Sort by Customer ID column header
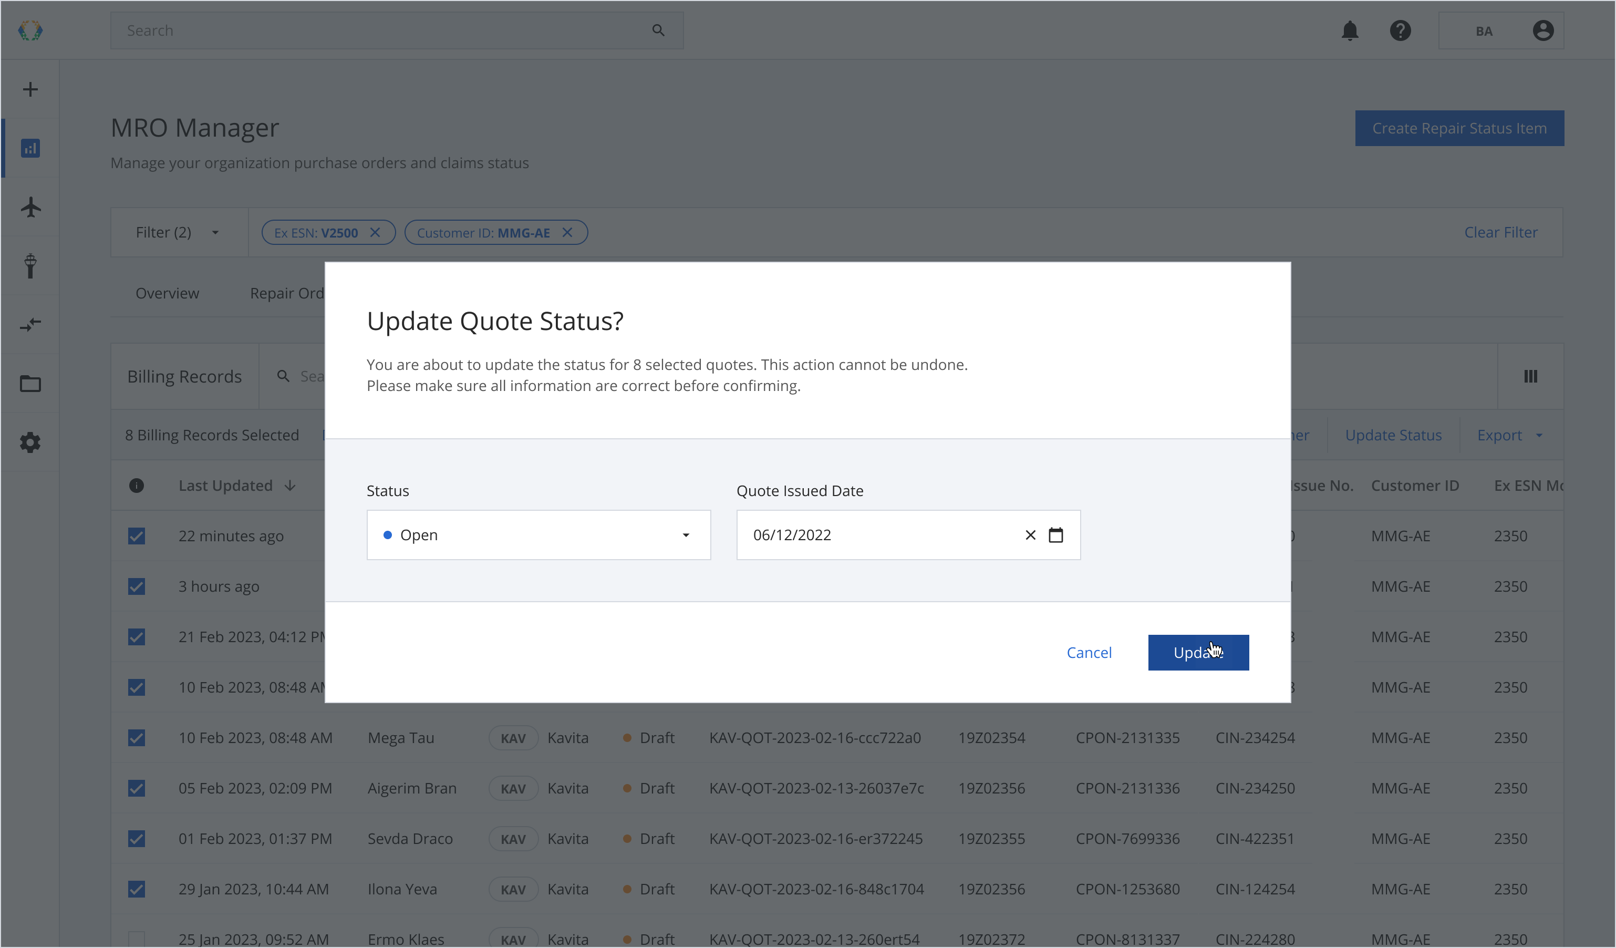The height and width of the screenshot is (948, 1616). (x=1415, y=486)
